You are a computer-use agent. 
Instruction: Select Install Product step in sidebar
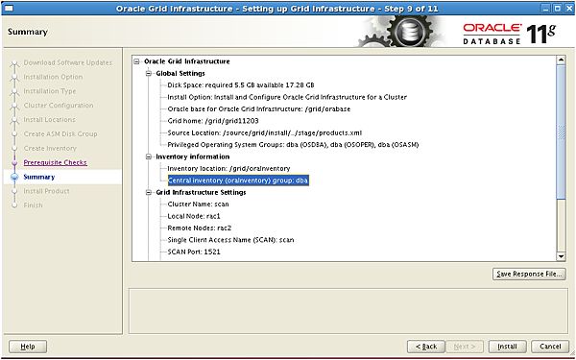click(x=47, y=191)
